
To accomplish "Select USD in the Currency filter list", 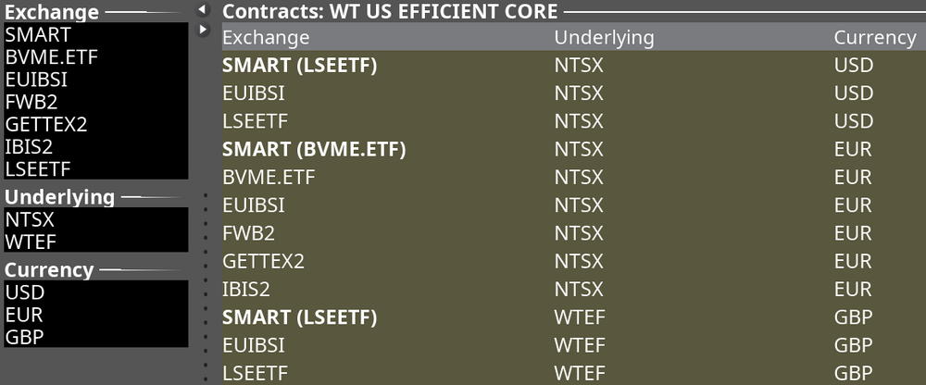I will tap(25, 292).
